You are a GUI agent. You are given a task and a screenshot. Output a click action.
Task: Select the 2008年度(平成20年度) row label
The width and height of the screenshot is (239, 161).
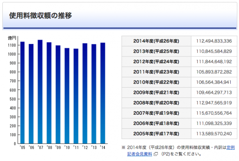156,102
